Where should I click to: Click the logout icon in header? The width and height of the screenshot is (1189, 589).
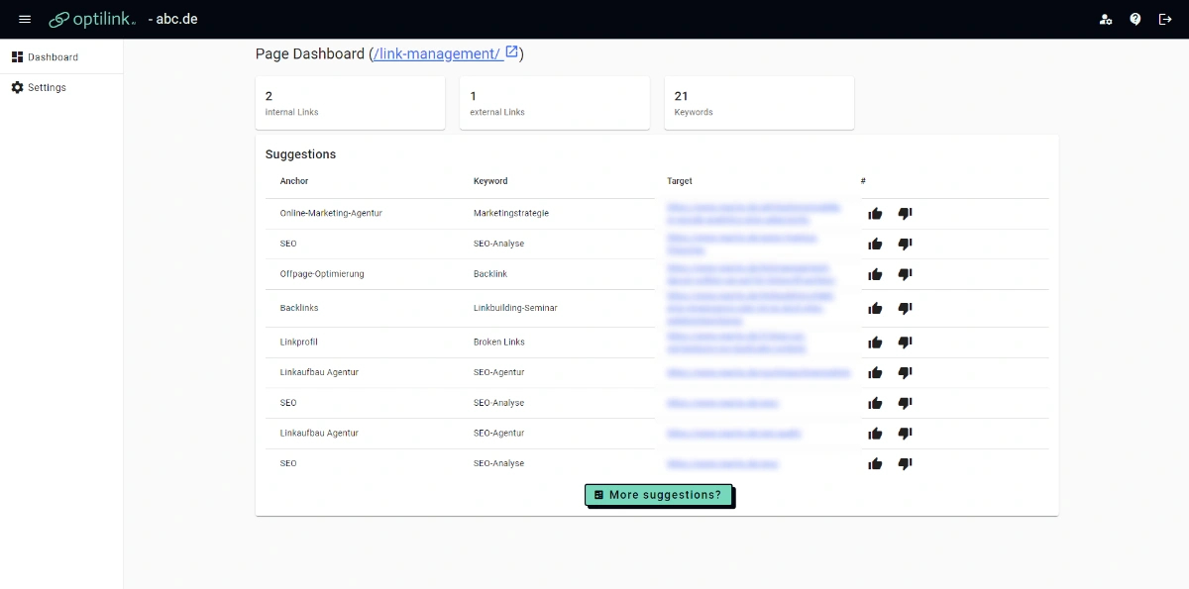tap(1165, 19)
